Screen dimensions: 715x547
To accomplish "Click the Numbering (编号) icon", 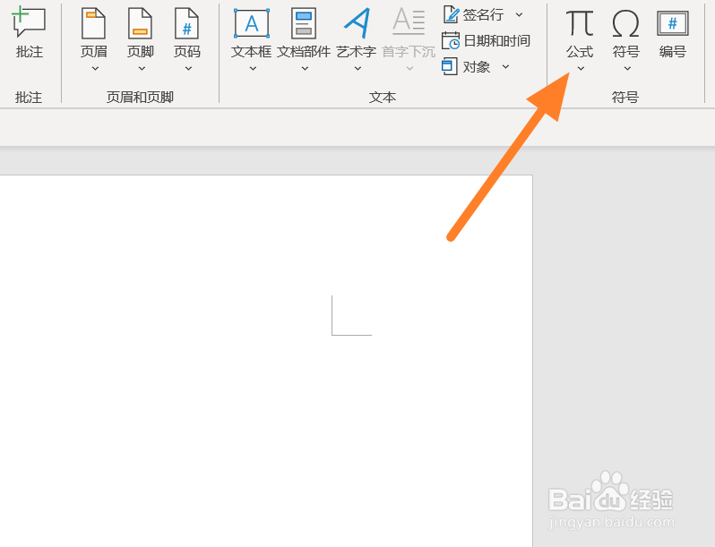I will point(673,23).
